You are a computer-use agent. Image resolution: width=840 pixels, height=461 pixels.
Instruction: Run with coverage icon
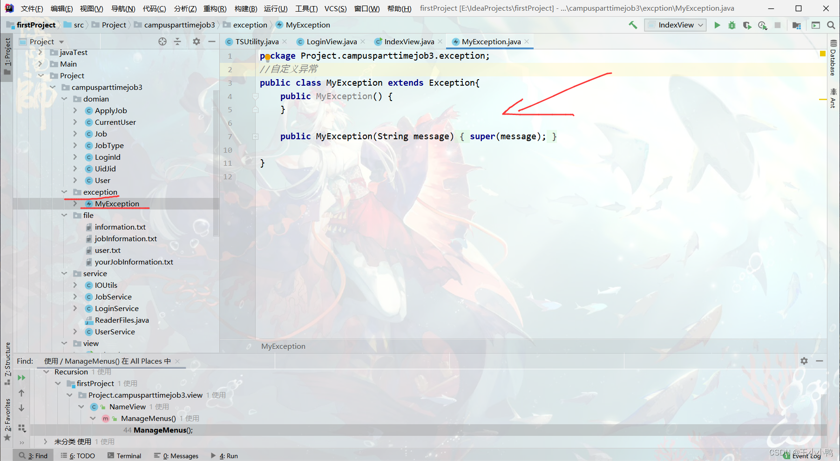(747, 25)
